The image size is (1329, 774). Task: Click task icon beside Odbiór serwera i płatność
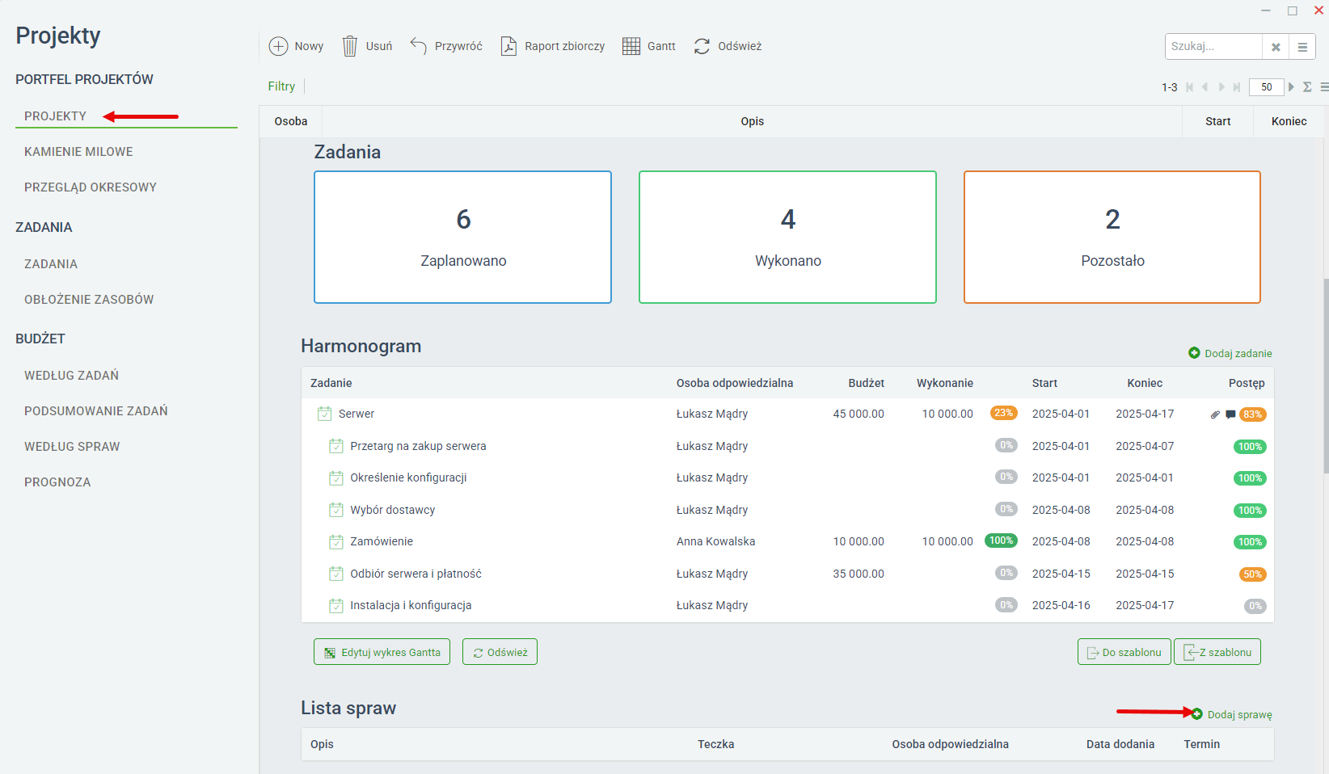(336, 574)
